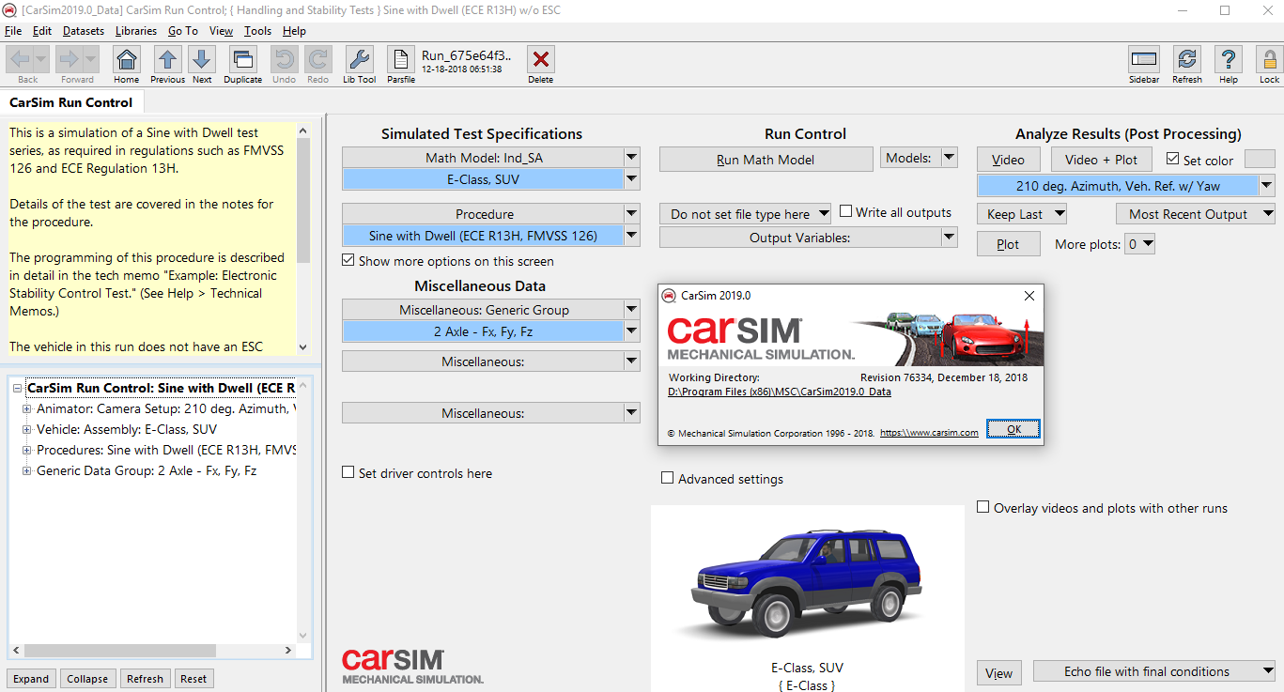Open the Parsfile document icon
This screenshot has height=692, width=1284.
click(401, 61)
